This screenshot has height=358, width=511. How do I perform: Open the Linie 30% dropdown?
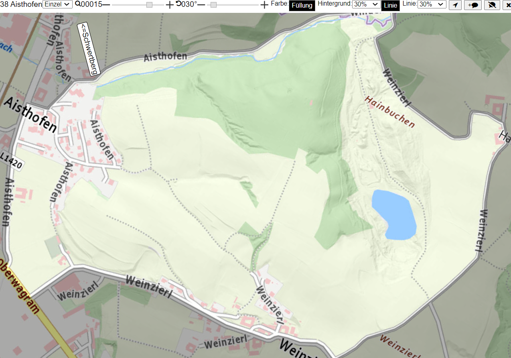432,4
